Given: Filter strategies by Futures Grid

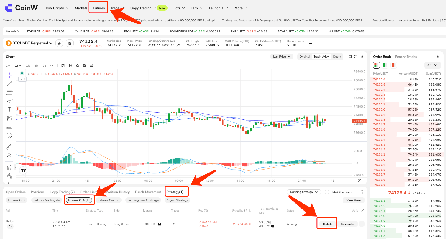Looking at the screenshot, I should pos(17,200).
